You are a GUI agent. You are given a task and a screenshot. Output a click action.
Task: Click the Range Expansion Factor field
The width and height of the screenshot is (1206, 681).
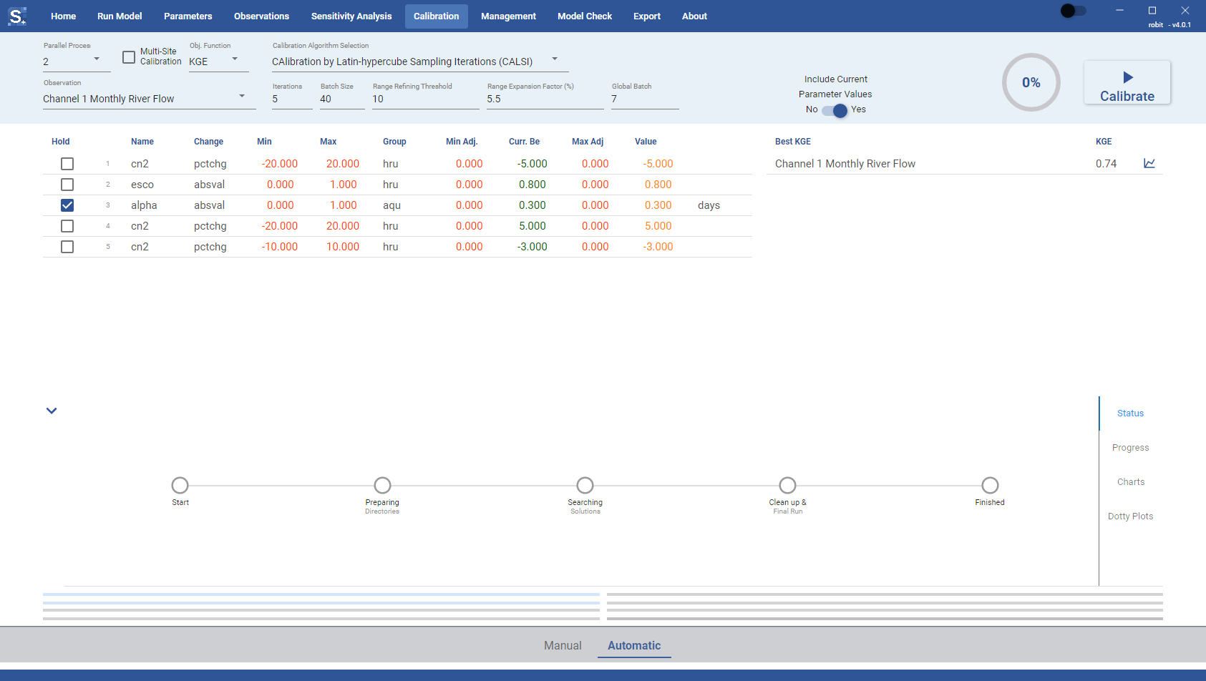coord(545,99)
